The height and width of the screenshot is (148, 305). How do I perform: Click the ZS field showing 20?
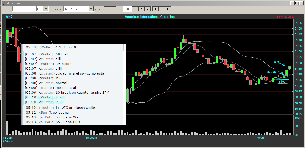coord(127,9)
